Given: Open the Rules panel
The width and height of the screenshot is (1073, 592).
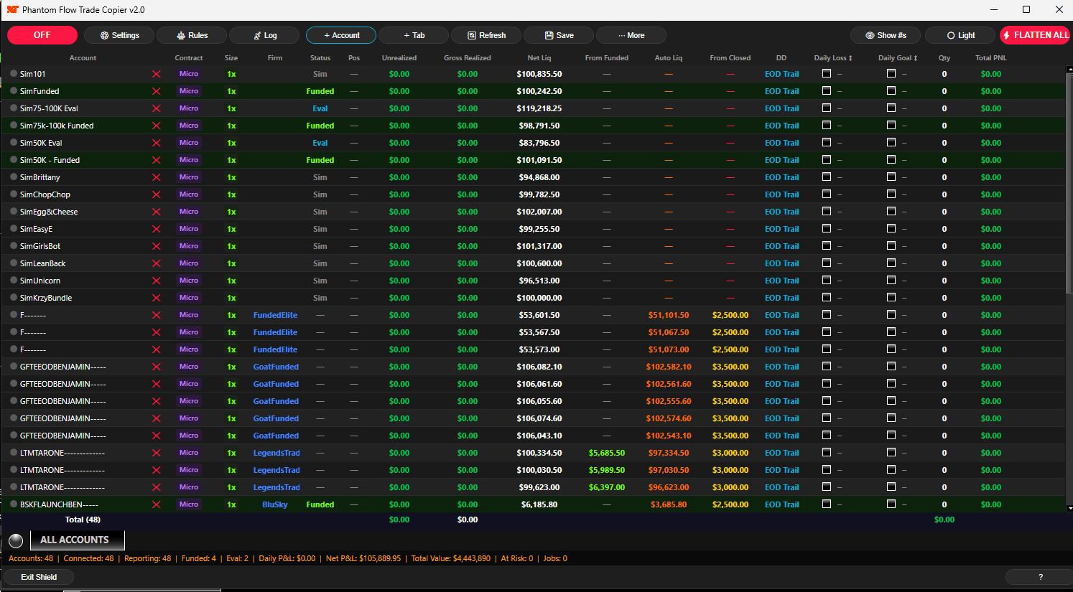Looking at the screenshot, I should coord(192,35).
